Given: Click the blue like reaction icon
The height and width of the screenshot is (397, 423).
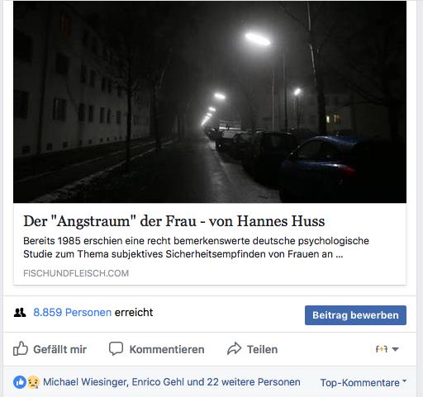Looking at the screenshot, I should 20,382.
